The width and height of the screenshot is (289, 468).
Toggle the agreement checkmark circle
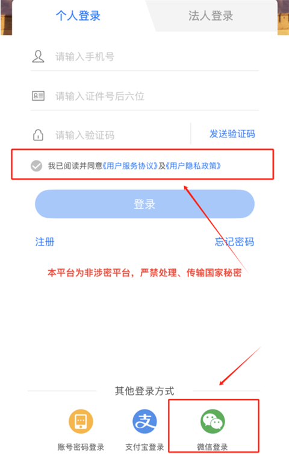point(36,166)
